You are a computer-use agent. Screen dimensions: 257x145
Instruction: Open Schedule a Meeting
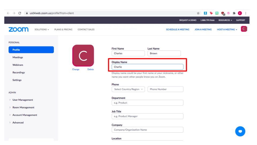coord(178,30)
